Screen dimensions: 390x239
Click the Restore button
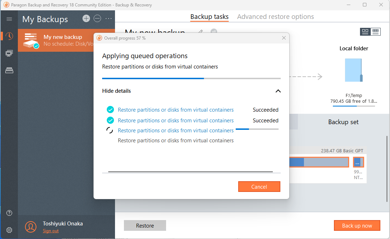(145, 225)
